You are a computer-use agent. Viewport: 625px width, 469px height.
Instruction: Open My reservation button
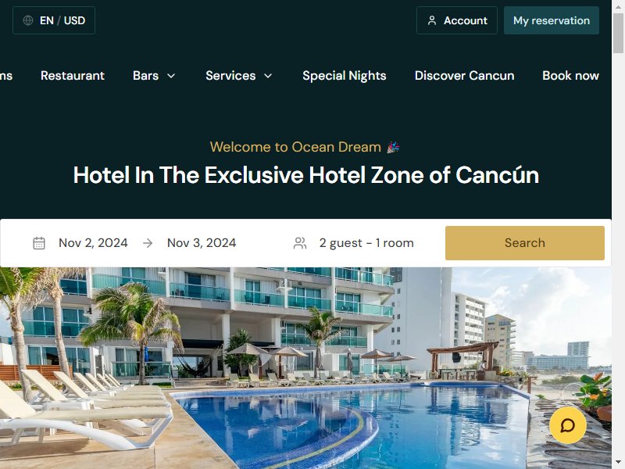(552, 20)
